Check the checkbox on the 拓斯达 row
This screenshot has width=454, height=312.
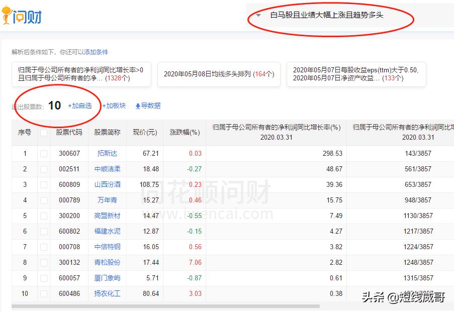pos(43,153)
